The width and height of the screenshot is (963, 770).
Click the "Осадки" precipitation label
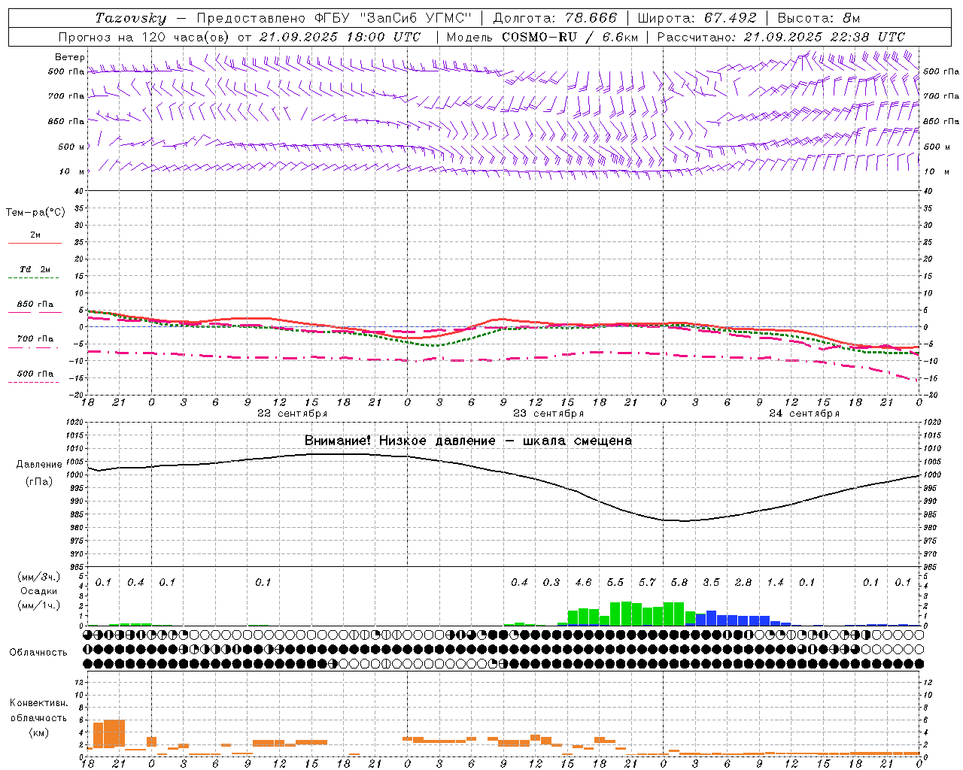(39, 591)
